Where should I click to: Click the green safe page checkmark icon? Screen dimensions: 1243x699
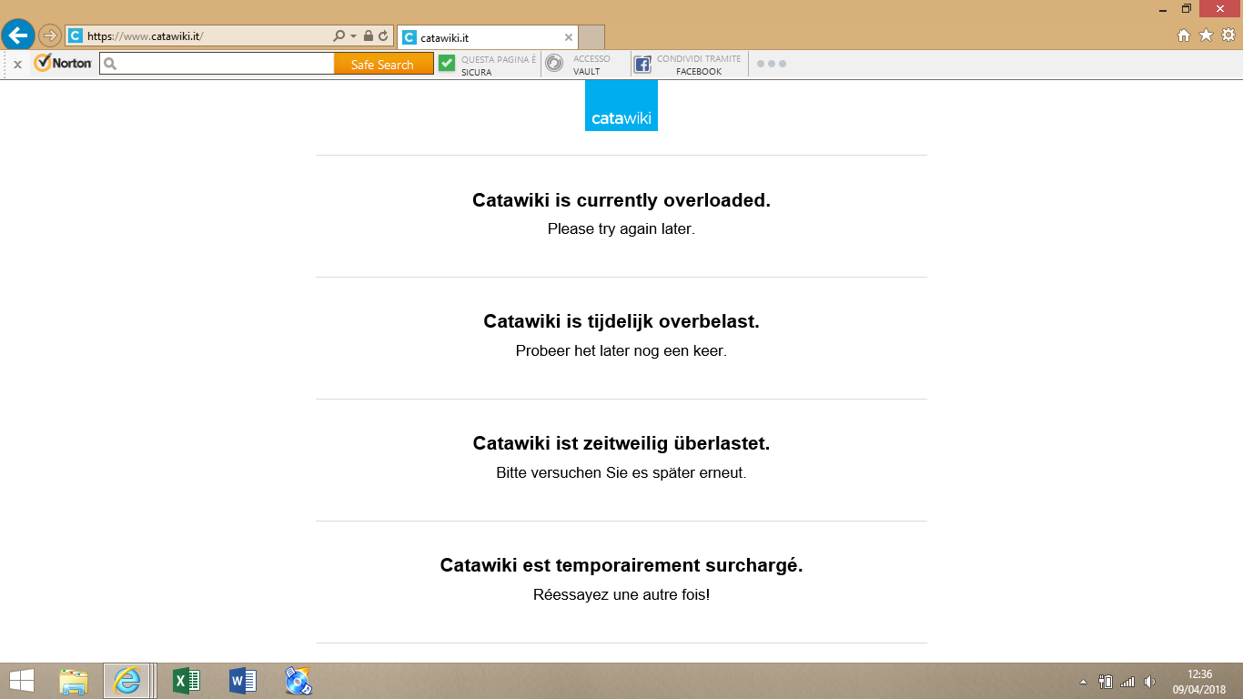447,63
